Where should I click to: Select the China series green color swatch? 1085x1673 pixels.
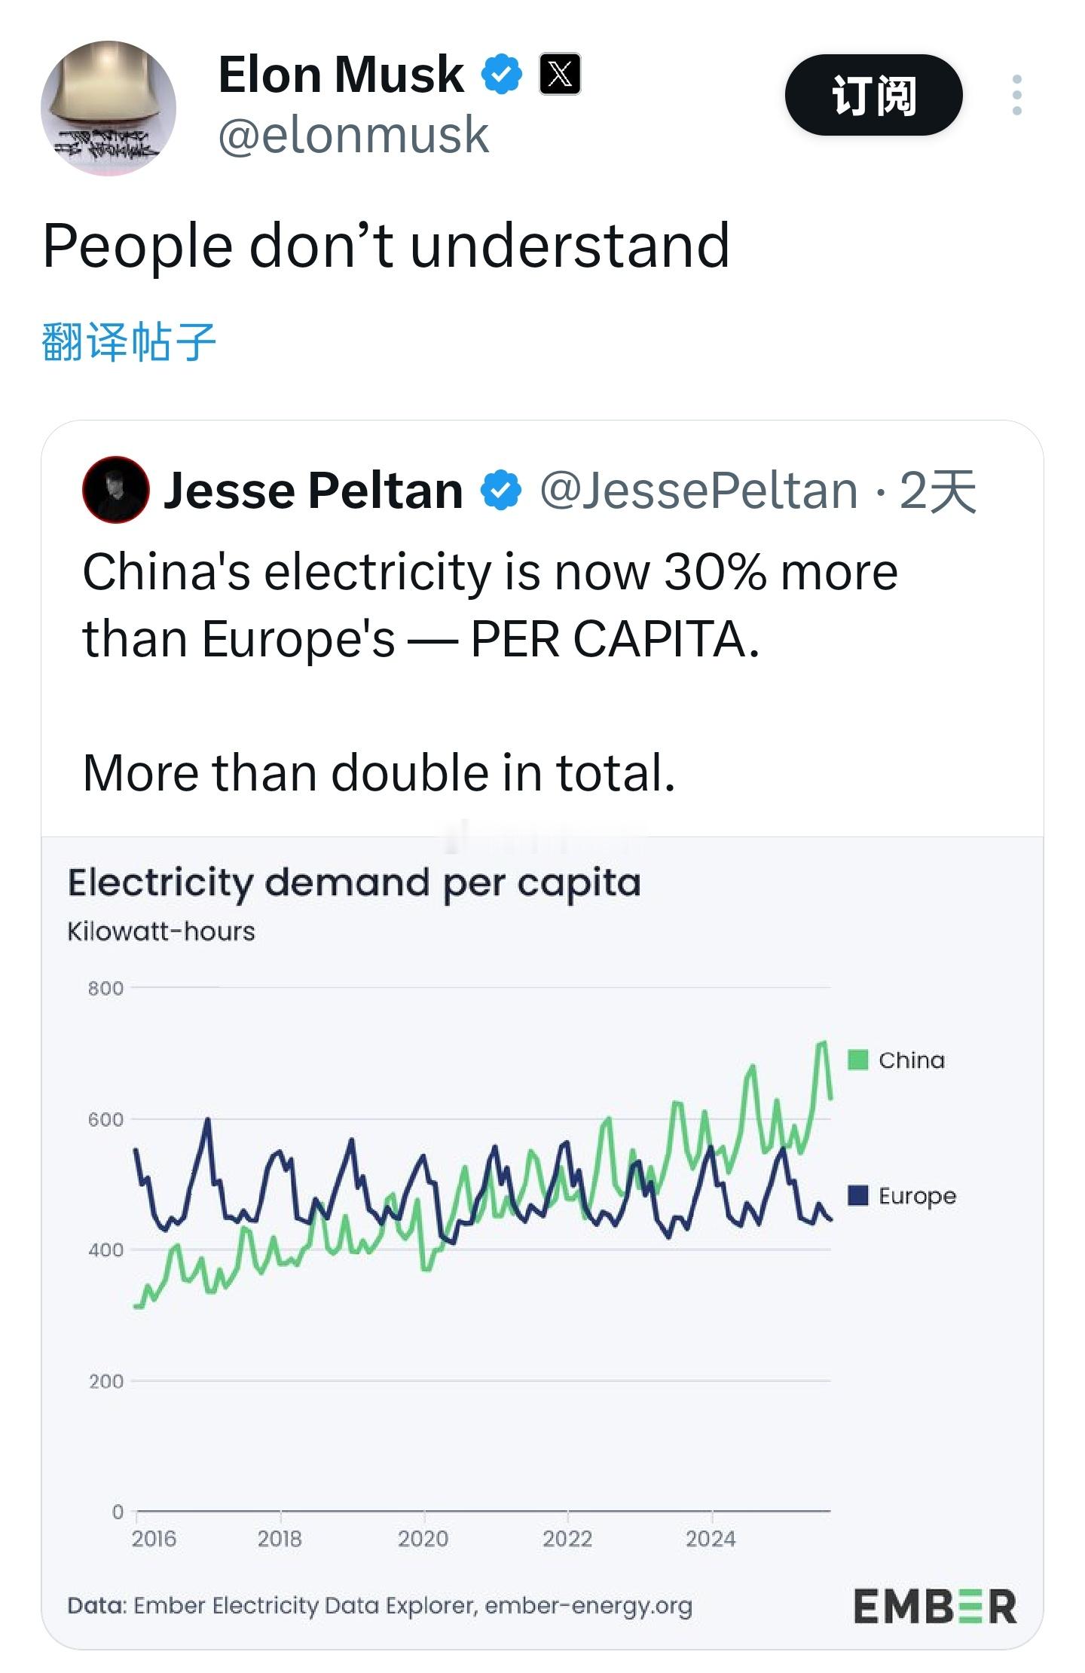tap(857, 1060)
